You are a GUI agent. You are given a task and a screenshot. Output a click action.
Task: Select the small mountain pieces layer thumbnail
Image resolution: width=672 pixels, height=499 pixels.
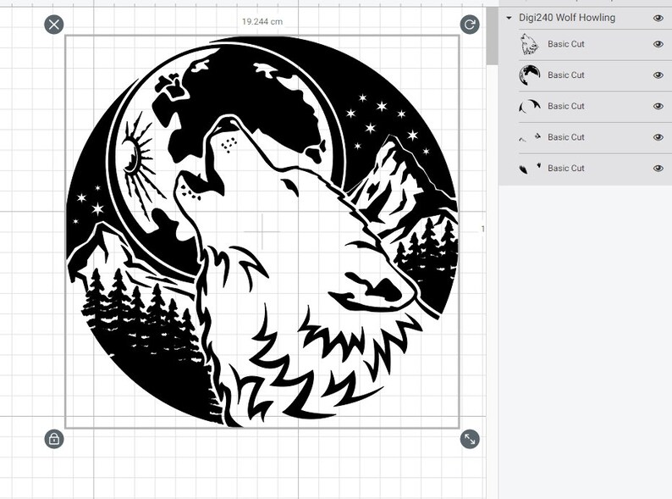click(x=530, y=137)
